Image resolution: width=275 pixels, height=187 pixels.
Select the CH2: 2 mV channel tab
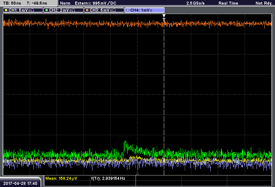click(63, 10)
